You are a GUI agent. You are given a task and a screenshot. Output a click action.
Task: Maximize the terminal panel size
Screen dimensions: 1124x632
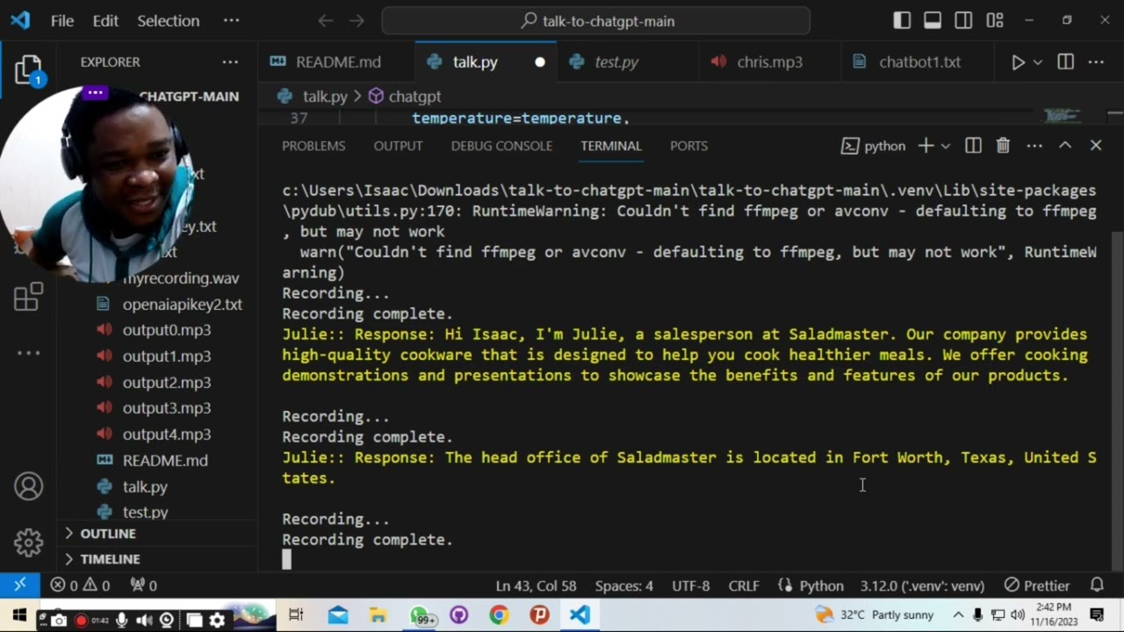pyautogui.click(x=1065, y=146)
